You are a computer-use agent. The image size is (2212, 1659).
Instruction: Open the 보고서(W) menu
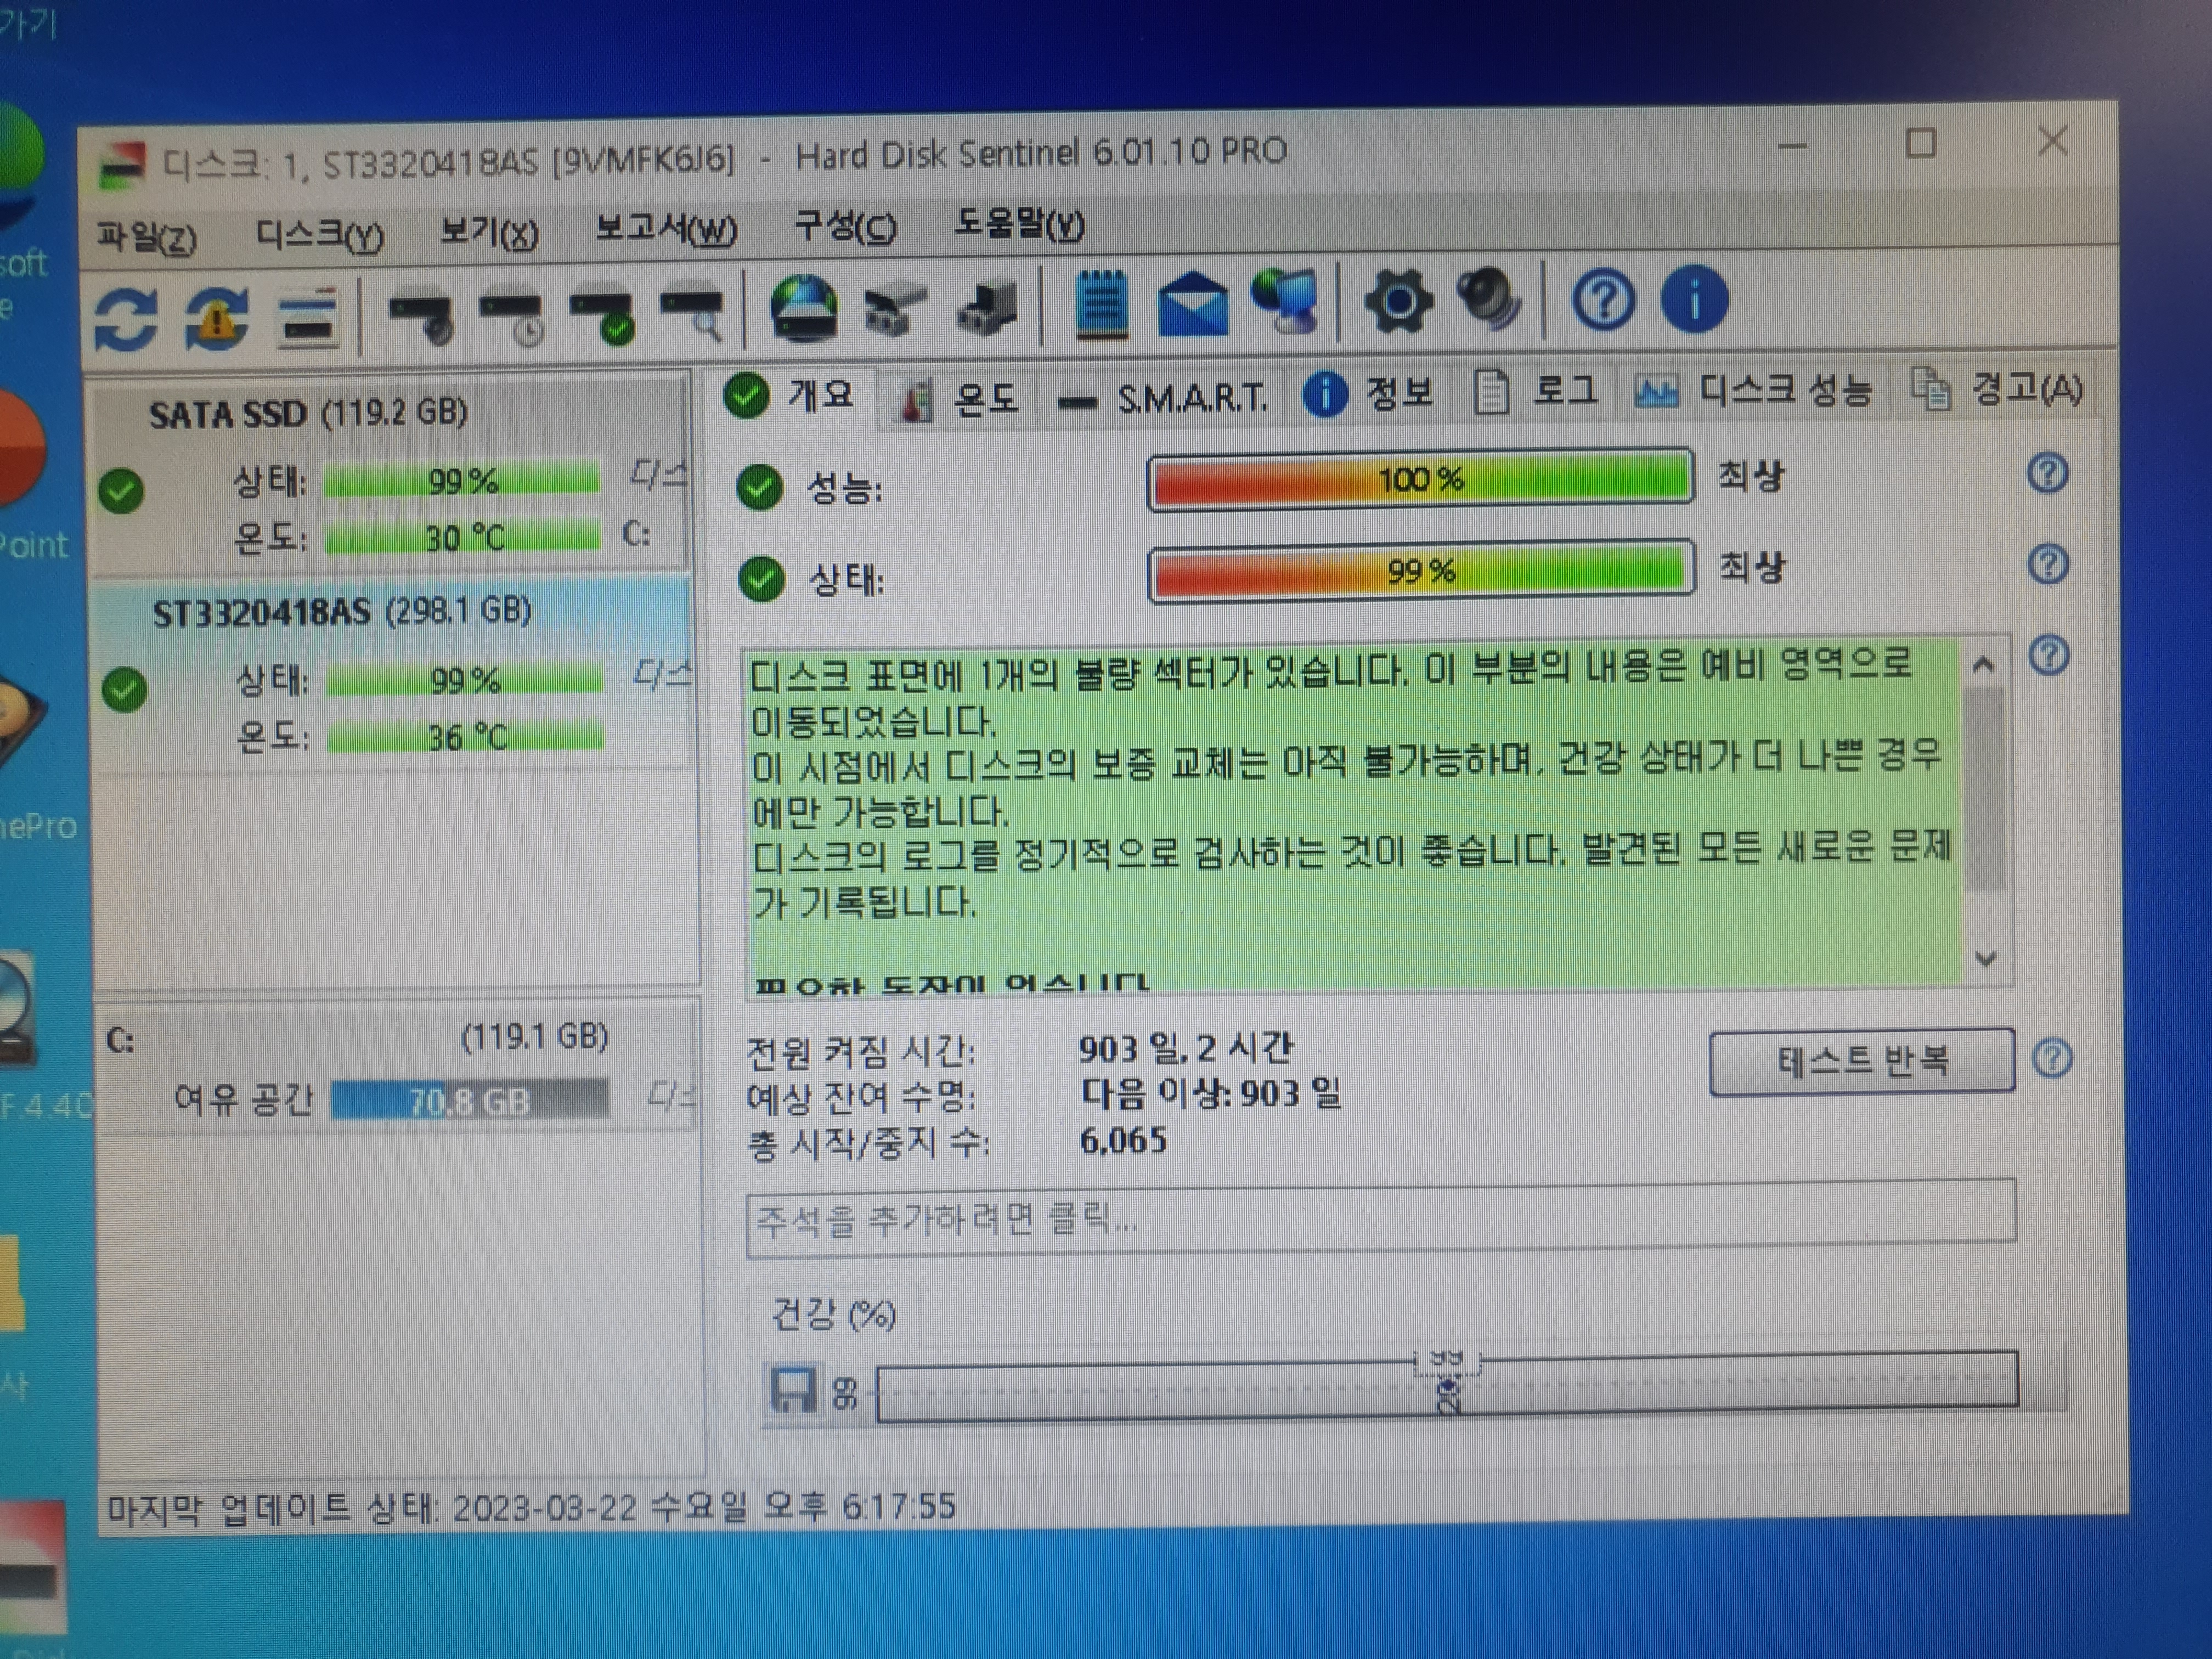(x=666, y=230)
